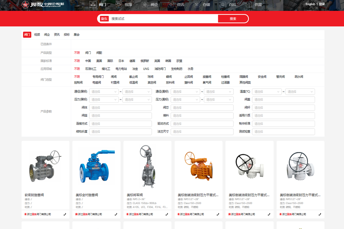The height and width of the screenshot is (229, 344).
Task: Click the search text input field
Action: pyautogui.click(x=163, y=19)
